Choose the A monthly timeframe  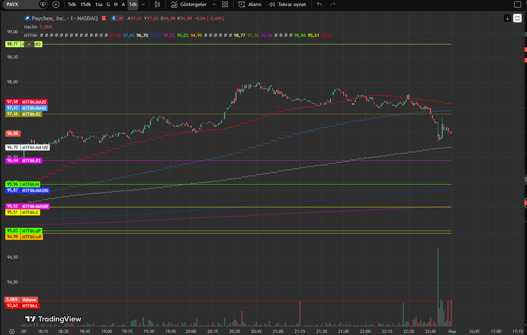[x=123, y=5]
